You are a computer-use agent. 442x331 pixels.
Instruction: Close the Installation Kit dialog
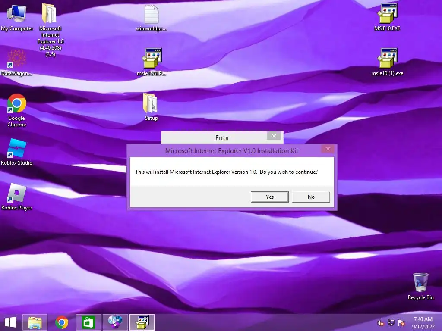click(x=328, y=149)
